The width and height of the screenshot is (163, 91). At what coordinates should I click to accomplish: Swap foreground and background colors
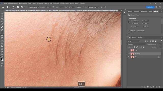(3, 57)
